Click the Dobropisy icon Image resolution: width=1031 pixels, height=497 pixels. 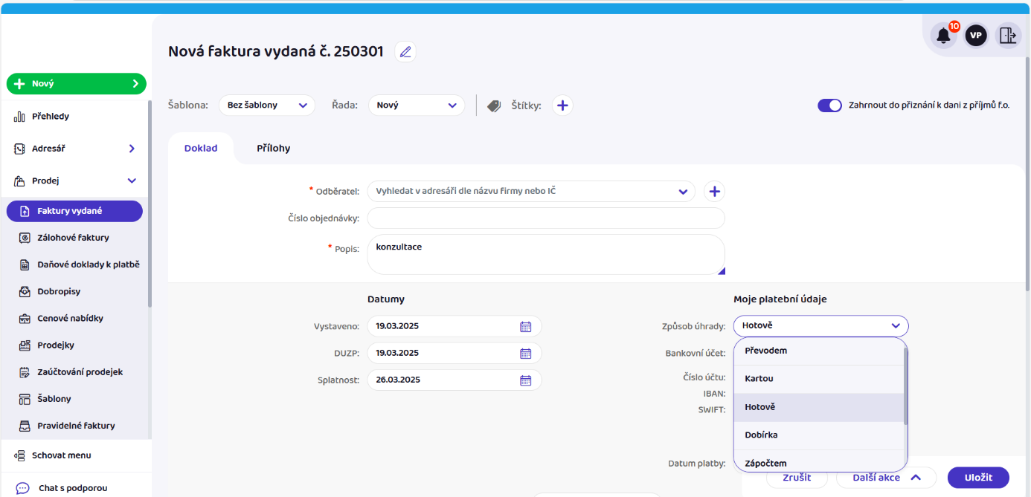25,291
